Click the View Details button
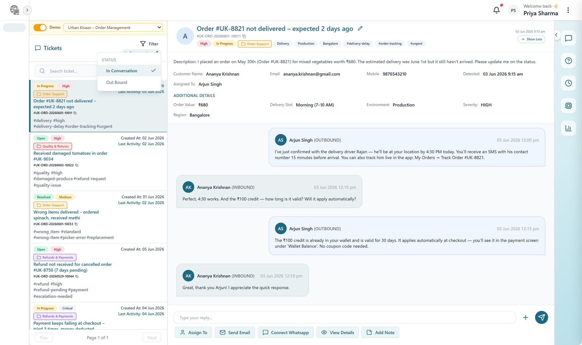 click(338, 332)
